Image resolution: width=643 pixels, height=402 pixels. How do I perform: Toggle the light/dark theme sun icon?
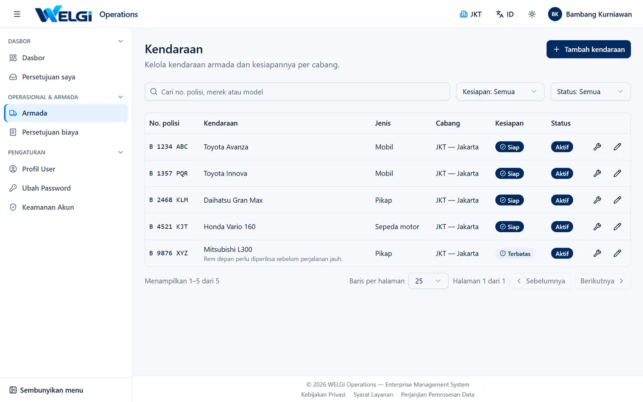click(532, 14)
